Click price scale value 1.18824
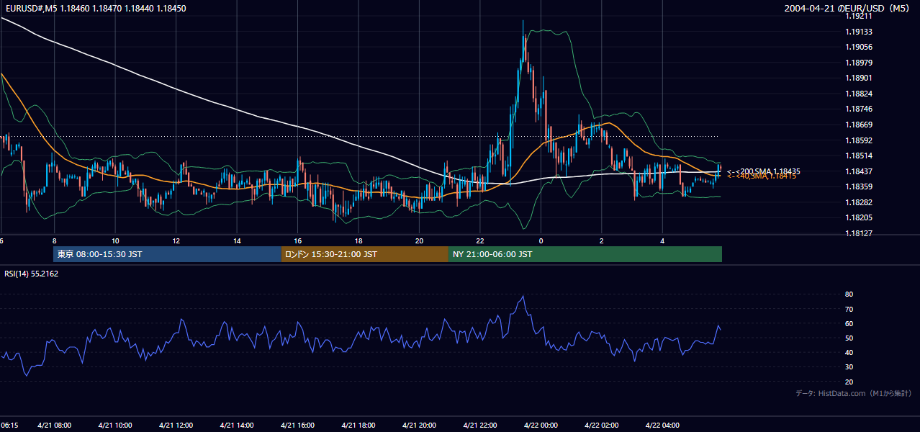The width and height of the screenshot is (920, 432). tap(859, 94)
